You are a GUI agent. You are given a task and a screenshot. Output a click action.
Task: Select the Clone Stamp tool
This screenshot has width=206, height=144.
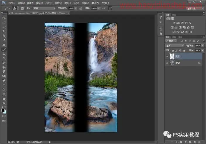(x=4, y=54)
